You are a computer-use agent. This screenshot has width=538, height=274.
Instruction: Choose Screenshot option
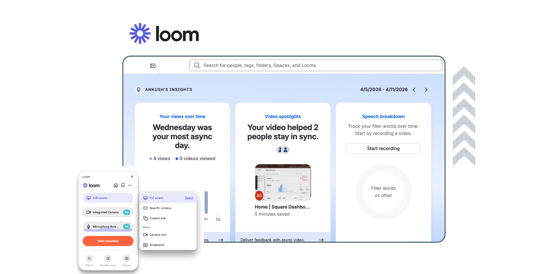click(168, 245)
